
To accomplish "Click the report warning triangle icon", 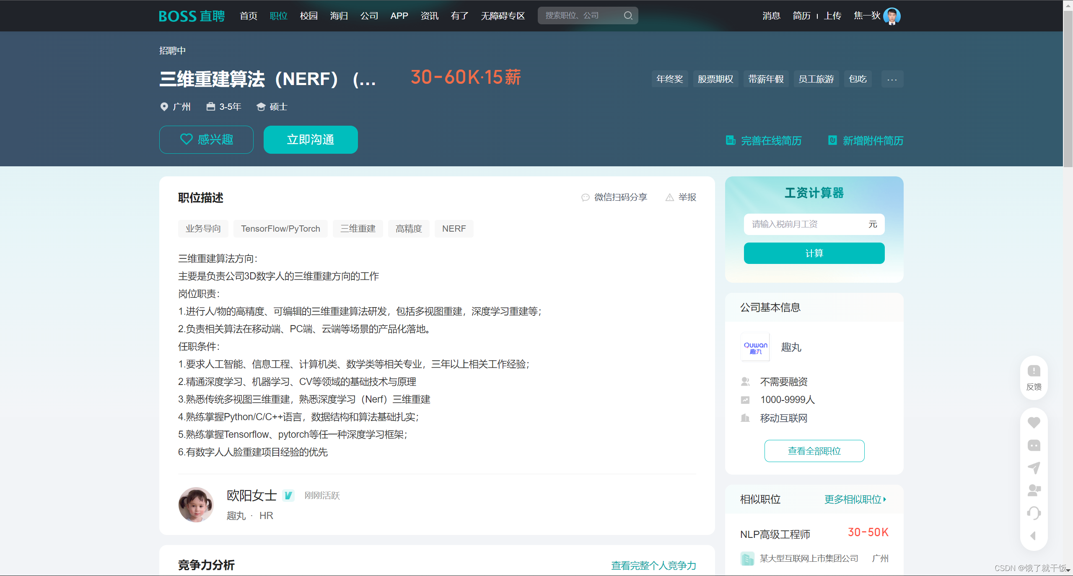I will 669,197.
